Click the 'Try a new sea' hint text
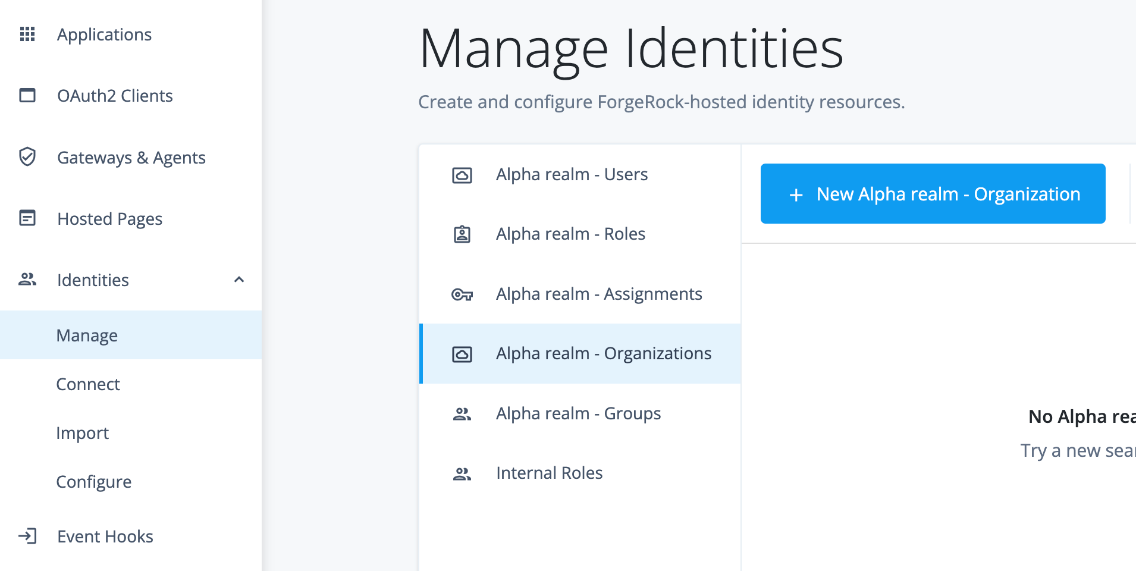Screen dimensions: 1136x571 click(1078, 450)
